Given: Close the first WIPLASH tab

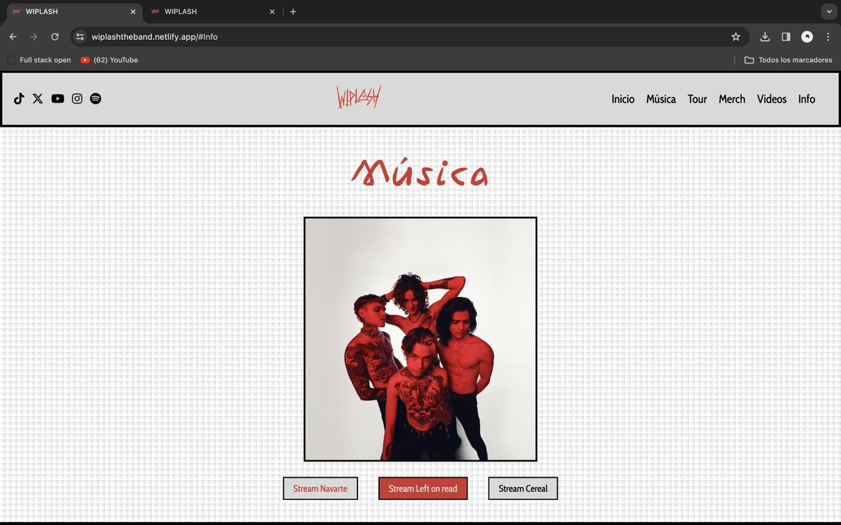Looking at the screenshot, I should [133, 11].
